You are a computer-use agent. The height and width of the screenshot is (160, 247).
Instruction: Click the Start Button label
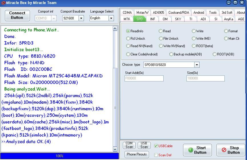pyautogui.click(x=200, y=150)
